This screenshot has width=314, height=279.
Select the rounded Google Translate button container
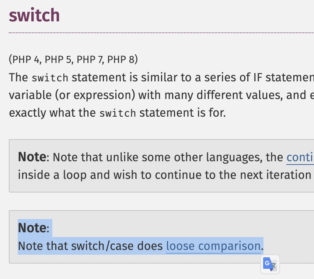(270, 264)
